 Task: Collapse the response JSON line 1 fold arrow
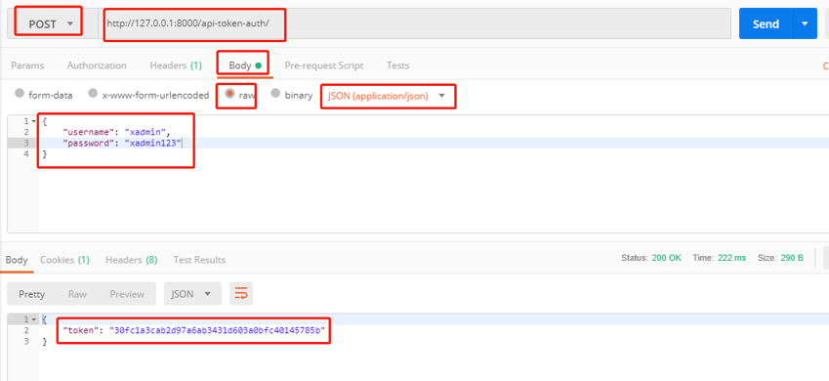(x=34, y=319)
